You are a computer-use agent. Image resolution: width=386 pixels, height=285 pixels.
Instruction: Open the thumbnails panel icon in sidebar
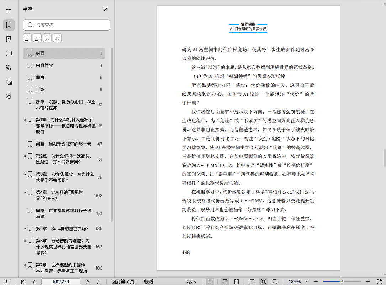[9, 39]
